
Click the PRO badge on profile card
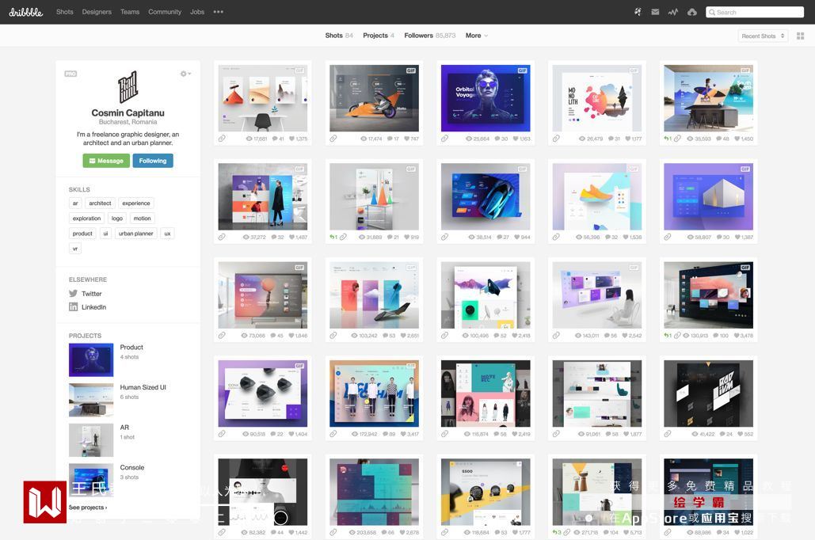point(70,74)
